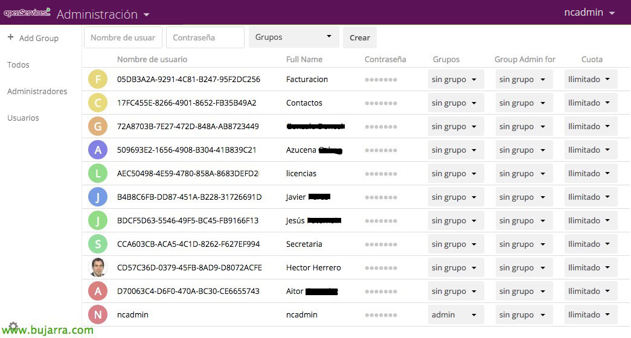Click the red N avatar for ncadmin
The width and height of the screenshot is (631, 338).
98,314
